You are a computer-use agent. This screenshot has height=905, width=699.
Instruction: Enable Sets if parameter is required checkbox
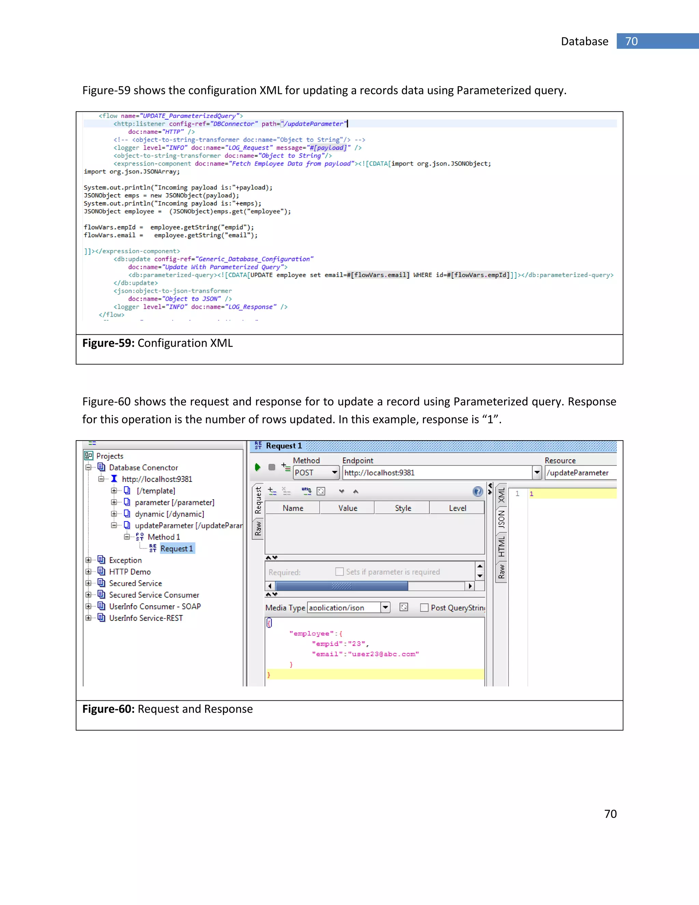coord(340,572)
